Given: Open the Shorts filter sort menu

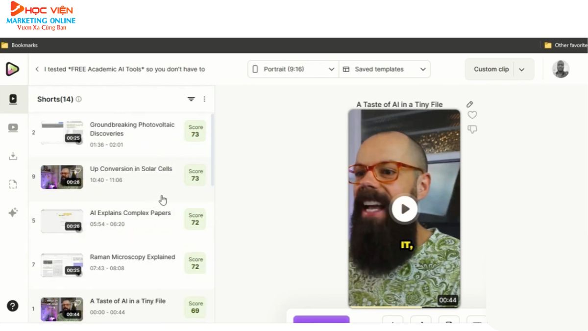Looking at the screenshot, I should click(x=191, y=99).
